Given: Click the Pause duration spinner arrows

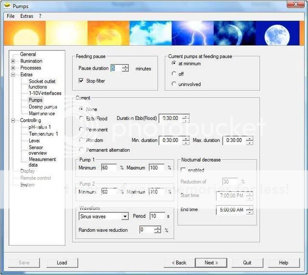Looking at the screenshot, I should (x=125, y=68).
